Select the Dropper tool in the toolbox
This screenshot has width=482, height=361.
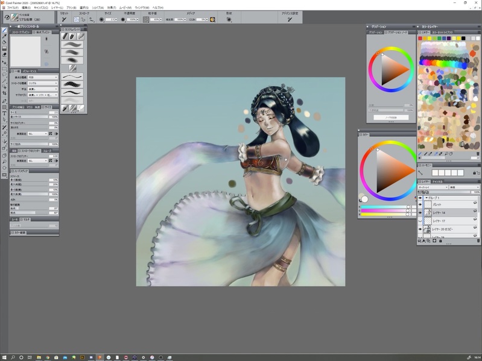[4, 36]
